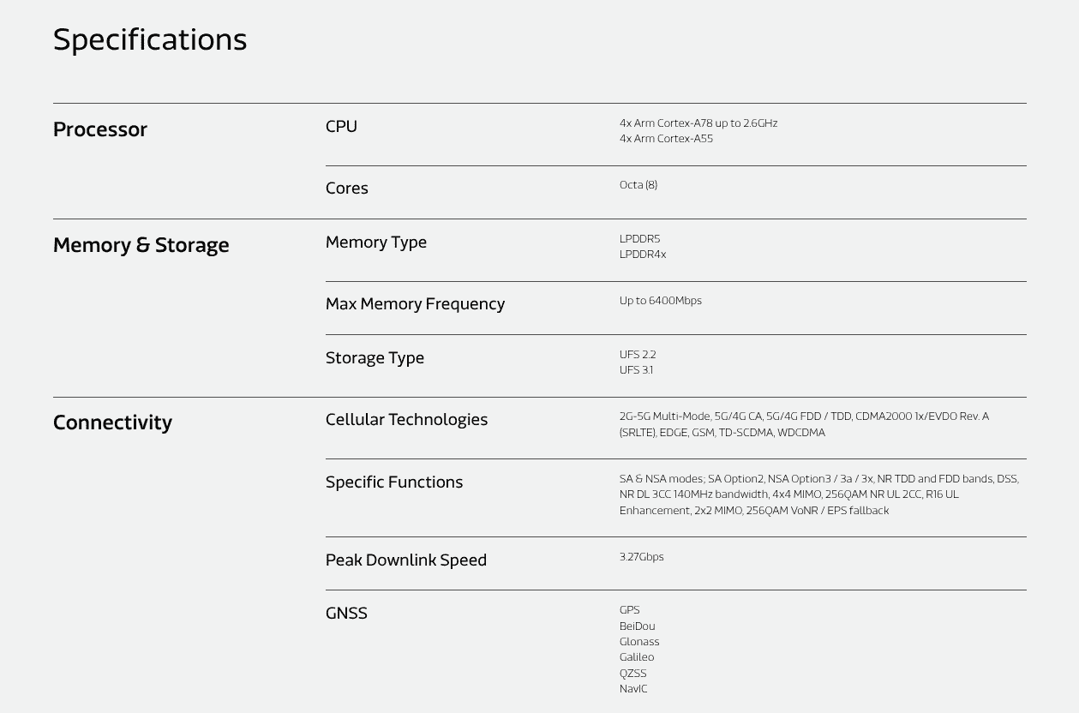
Task: Select the 3.27Gbps downlink speed value
Action: click(x=641, y=557)
